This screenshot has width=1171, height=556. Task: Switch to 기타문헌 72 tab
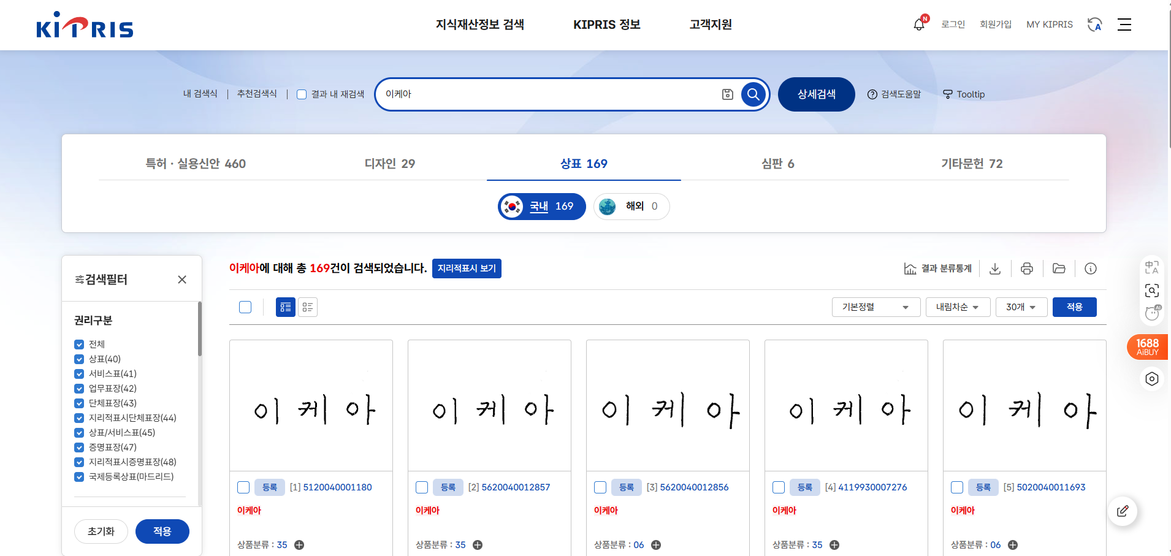coord(972,164)
